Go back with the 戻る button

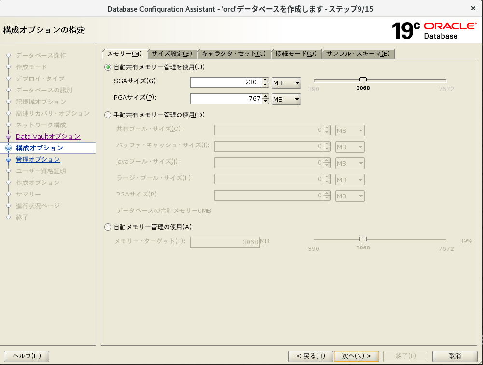310,356
